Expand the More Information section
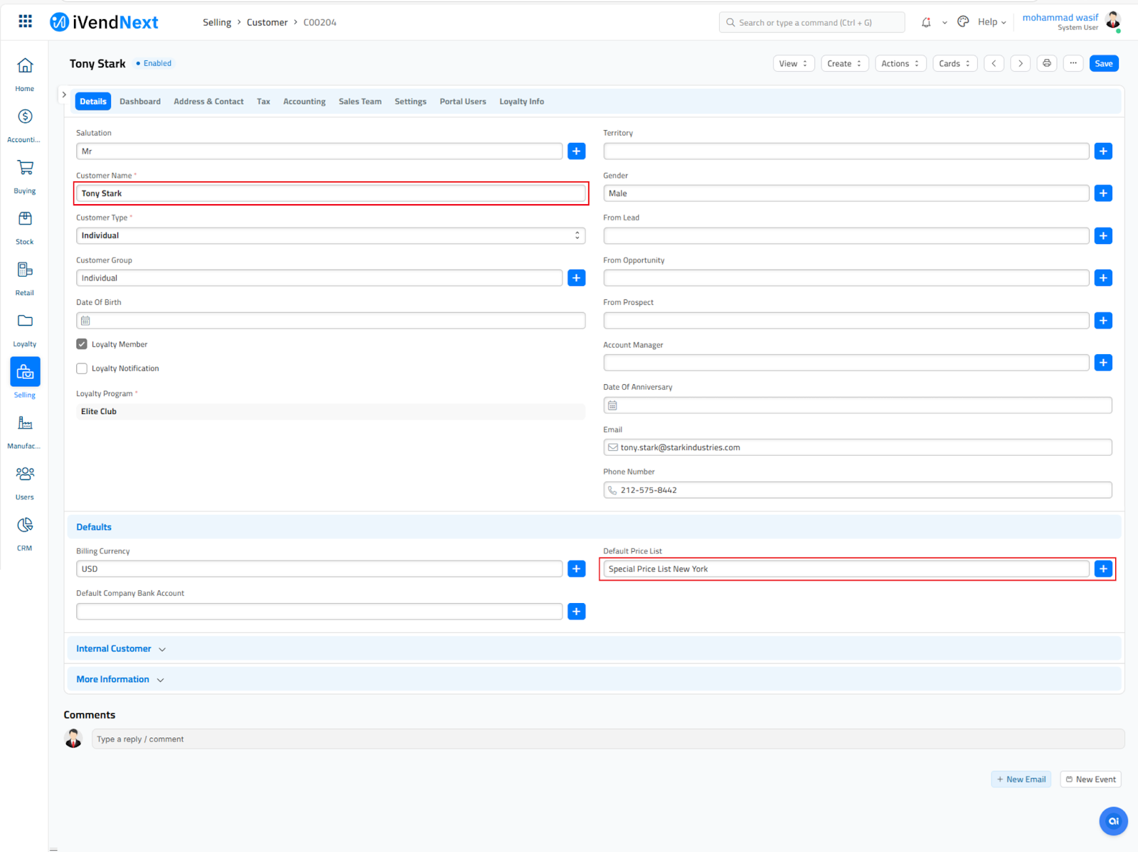Screen dimensions: 1138x852 [x=120, y=679]
